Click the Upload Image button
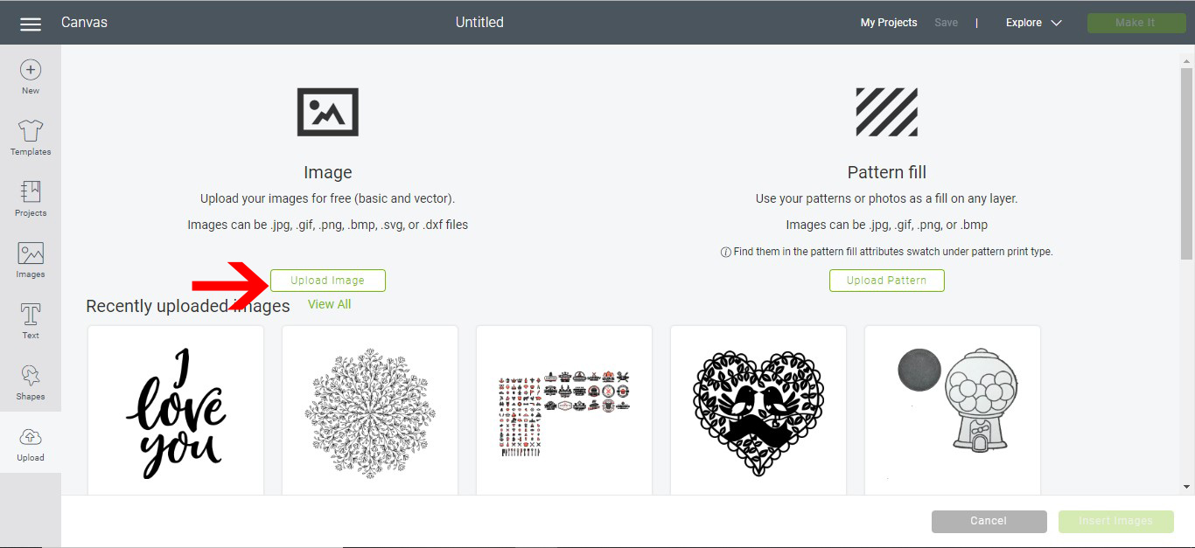This screenshot has width=1195, height=548. (x=328, y=281)
